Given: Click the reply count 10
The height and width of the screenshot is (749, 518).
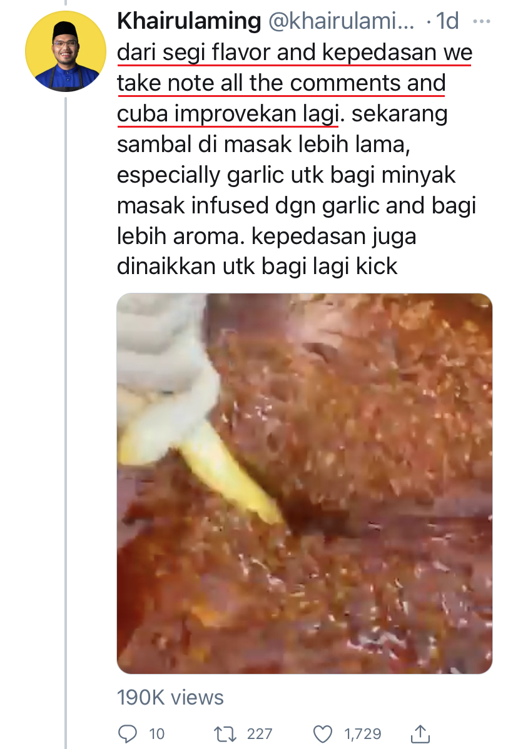Looking at the screenshot, I should pyautogui.click(x=156, y=734).
